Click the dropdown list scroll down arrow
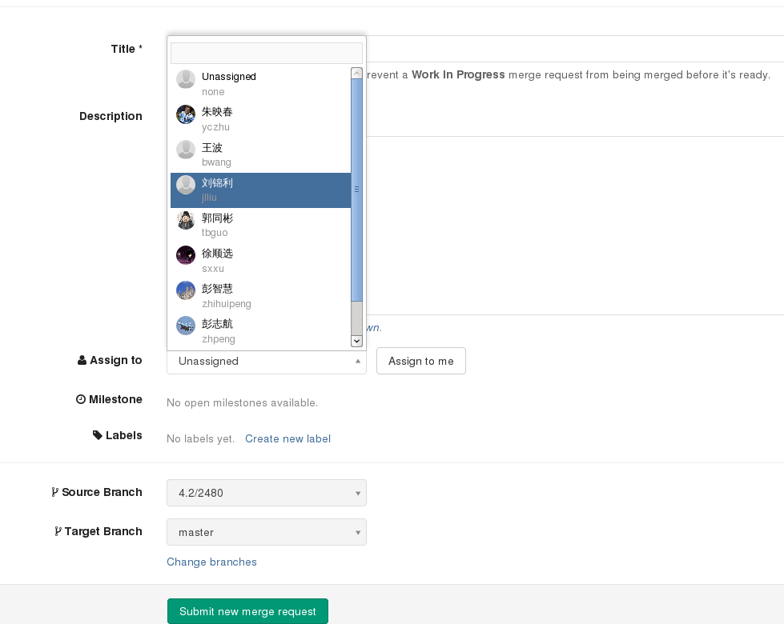The height and width of the screenshot is (624, 784). pos(357,341)
